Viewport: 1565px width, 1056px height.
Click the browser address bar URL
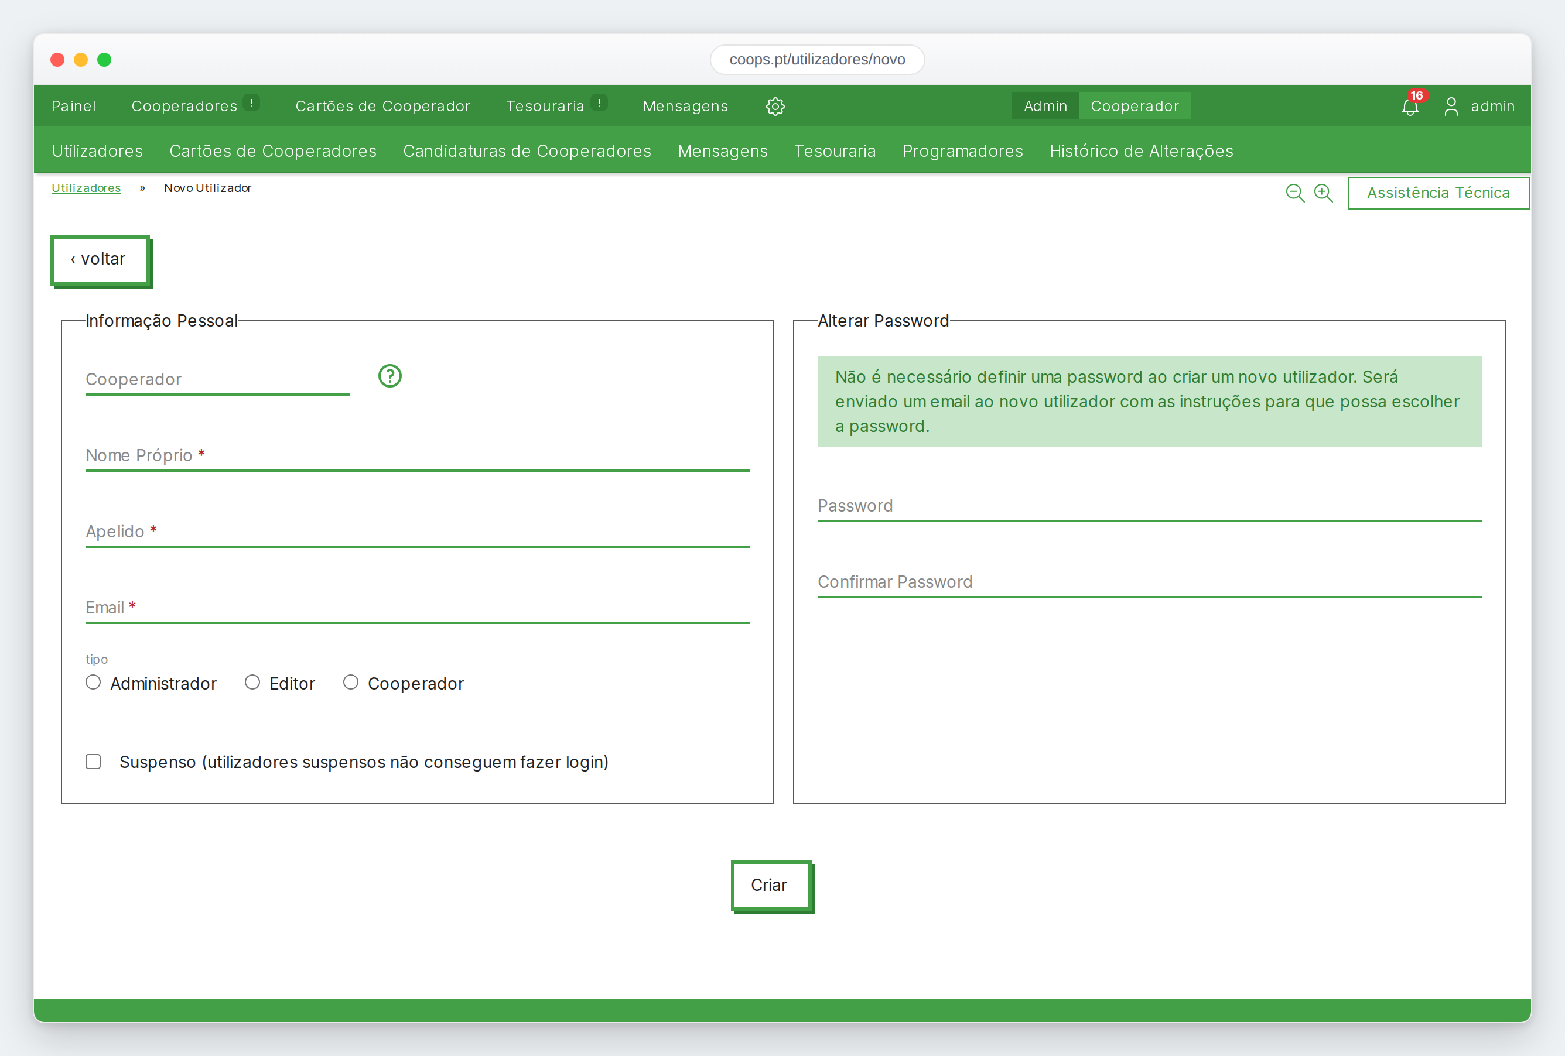(x=817, y=59)
